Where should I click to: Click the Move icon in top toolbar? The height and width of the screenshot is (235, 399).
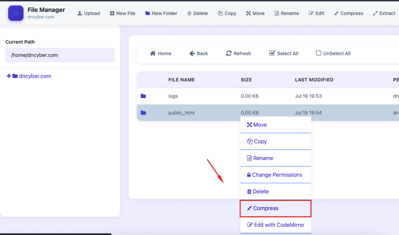point(248,13)
